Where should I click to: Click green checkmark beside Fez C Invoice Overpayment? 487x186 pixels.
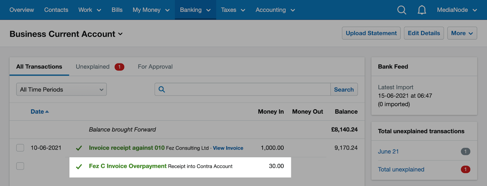[x=79, y=167]
